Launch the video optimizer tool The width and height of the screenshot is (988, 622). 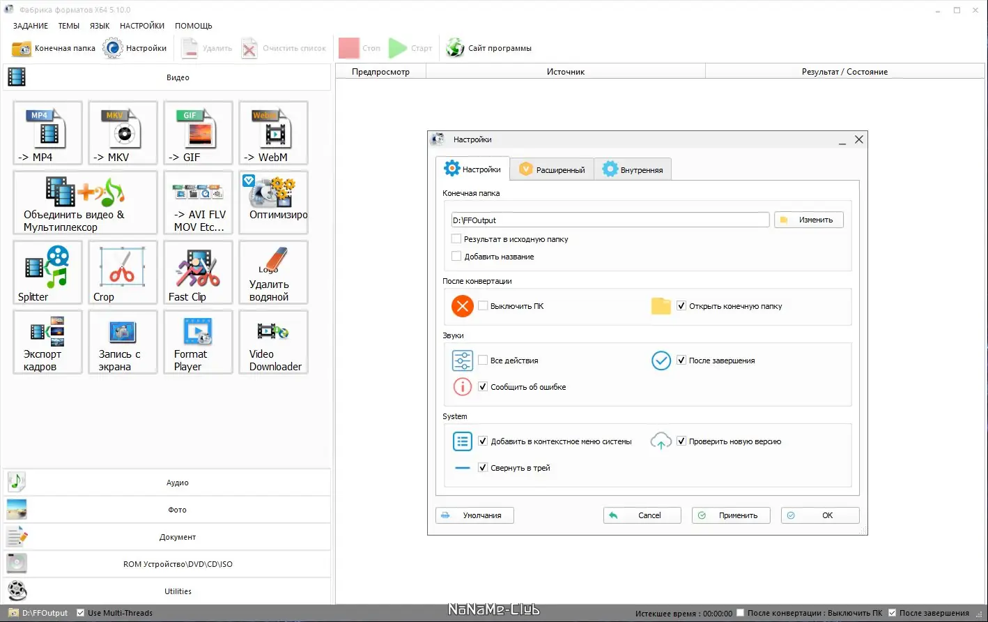click(x=273, y=202)
